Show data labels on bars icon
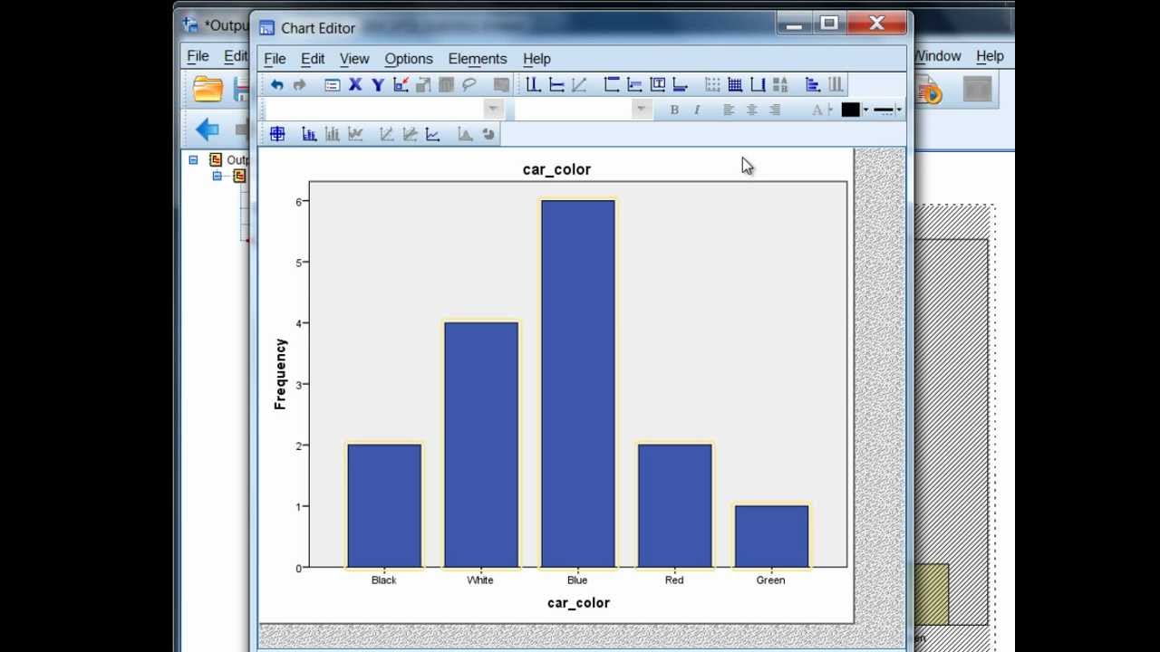The height and width of the screenshot is (652, 1160). pos(309,133)
